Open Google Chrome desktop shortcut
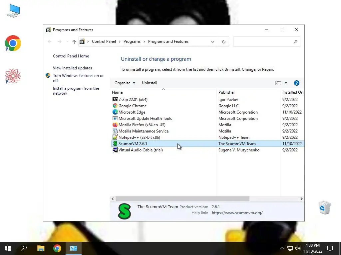Image resolution: width=341 pixels, height=255 pixels. click(13, 43)
